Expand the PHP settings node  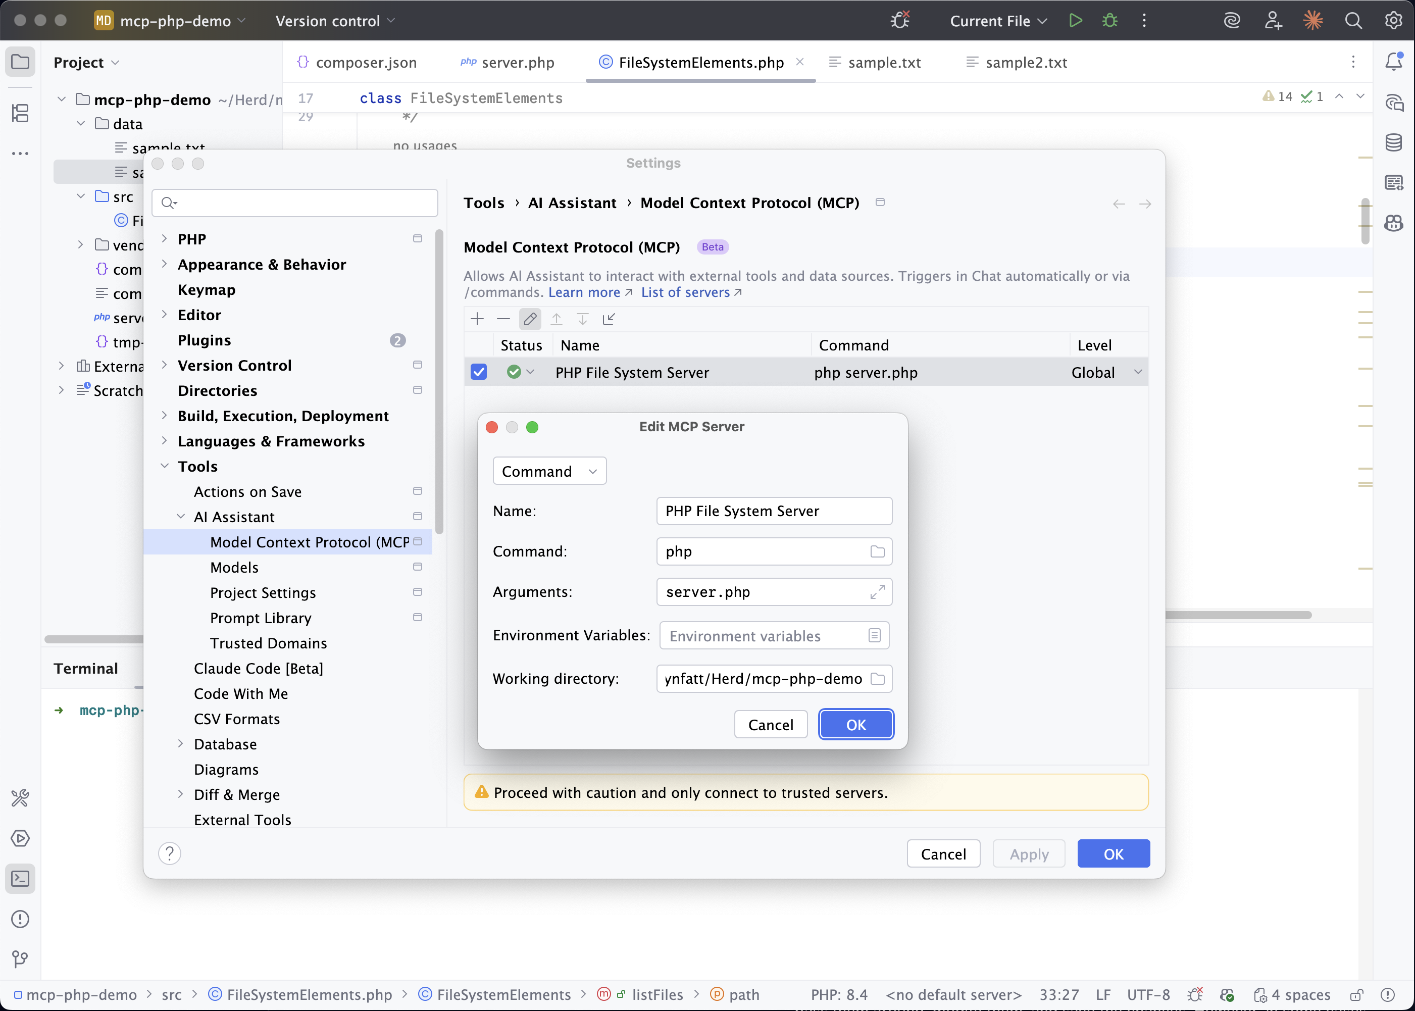coord(164,238)
